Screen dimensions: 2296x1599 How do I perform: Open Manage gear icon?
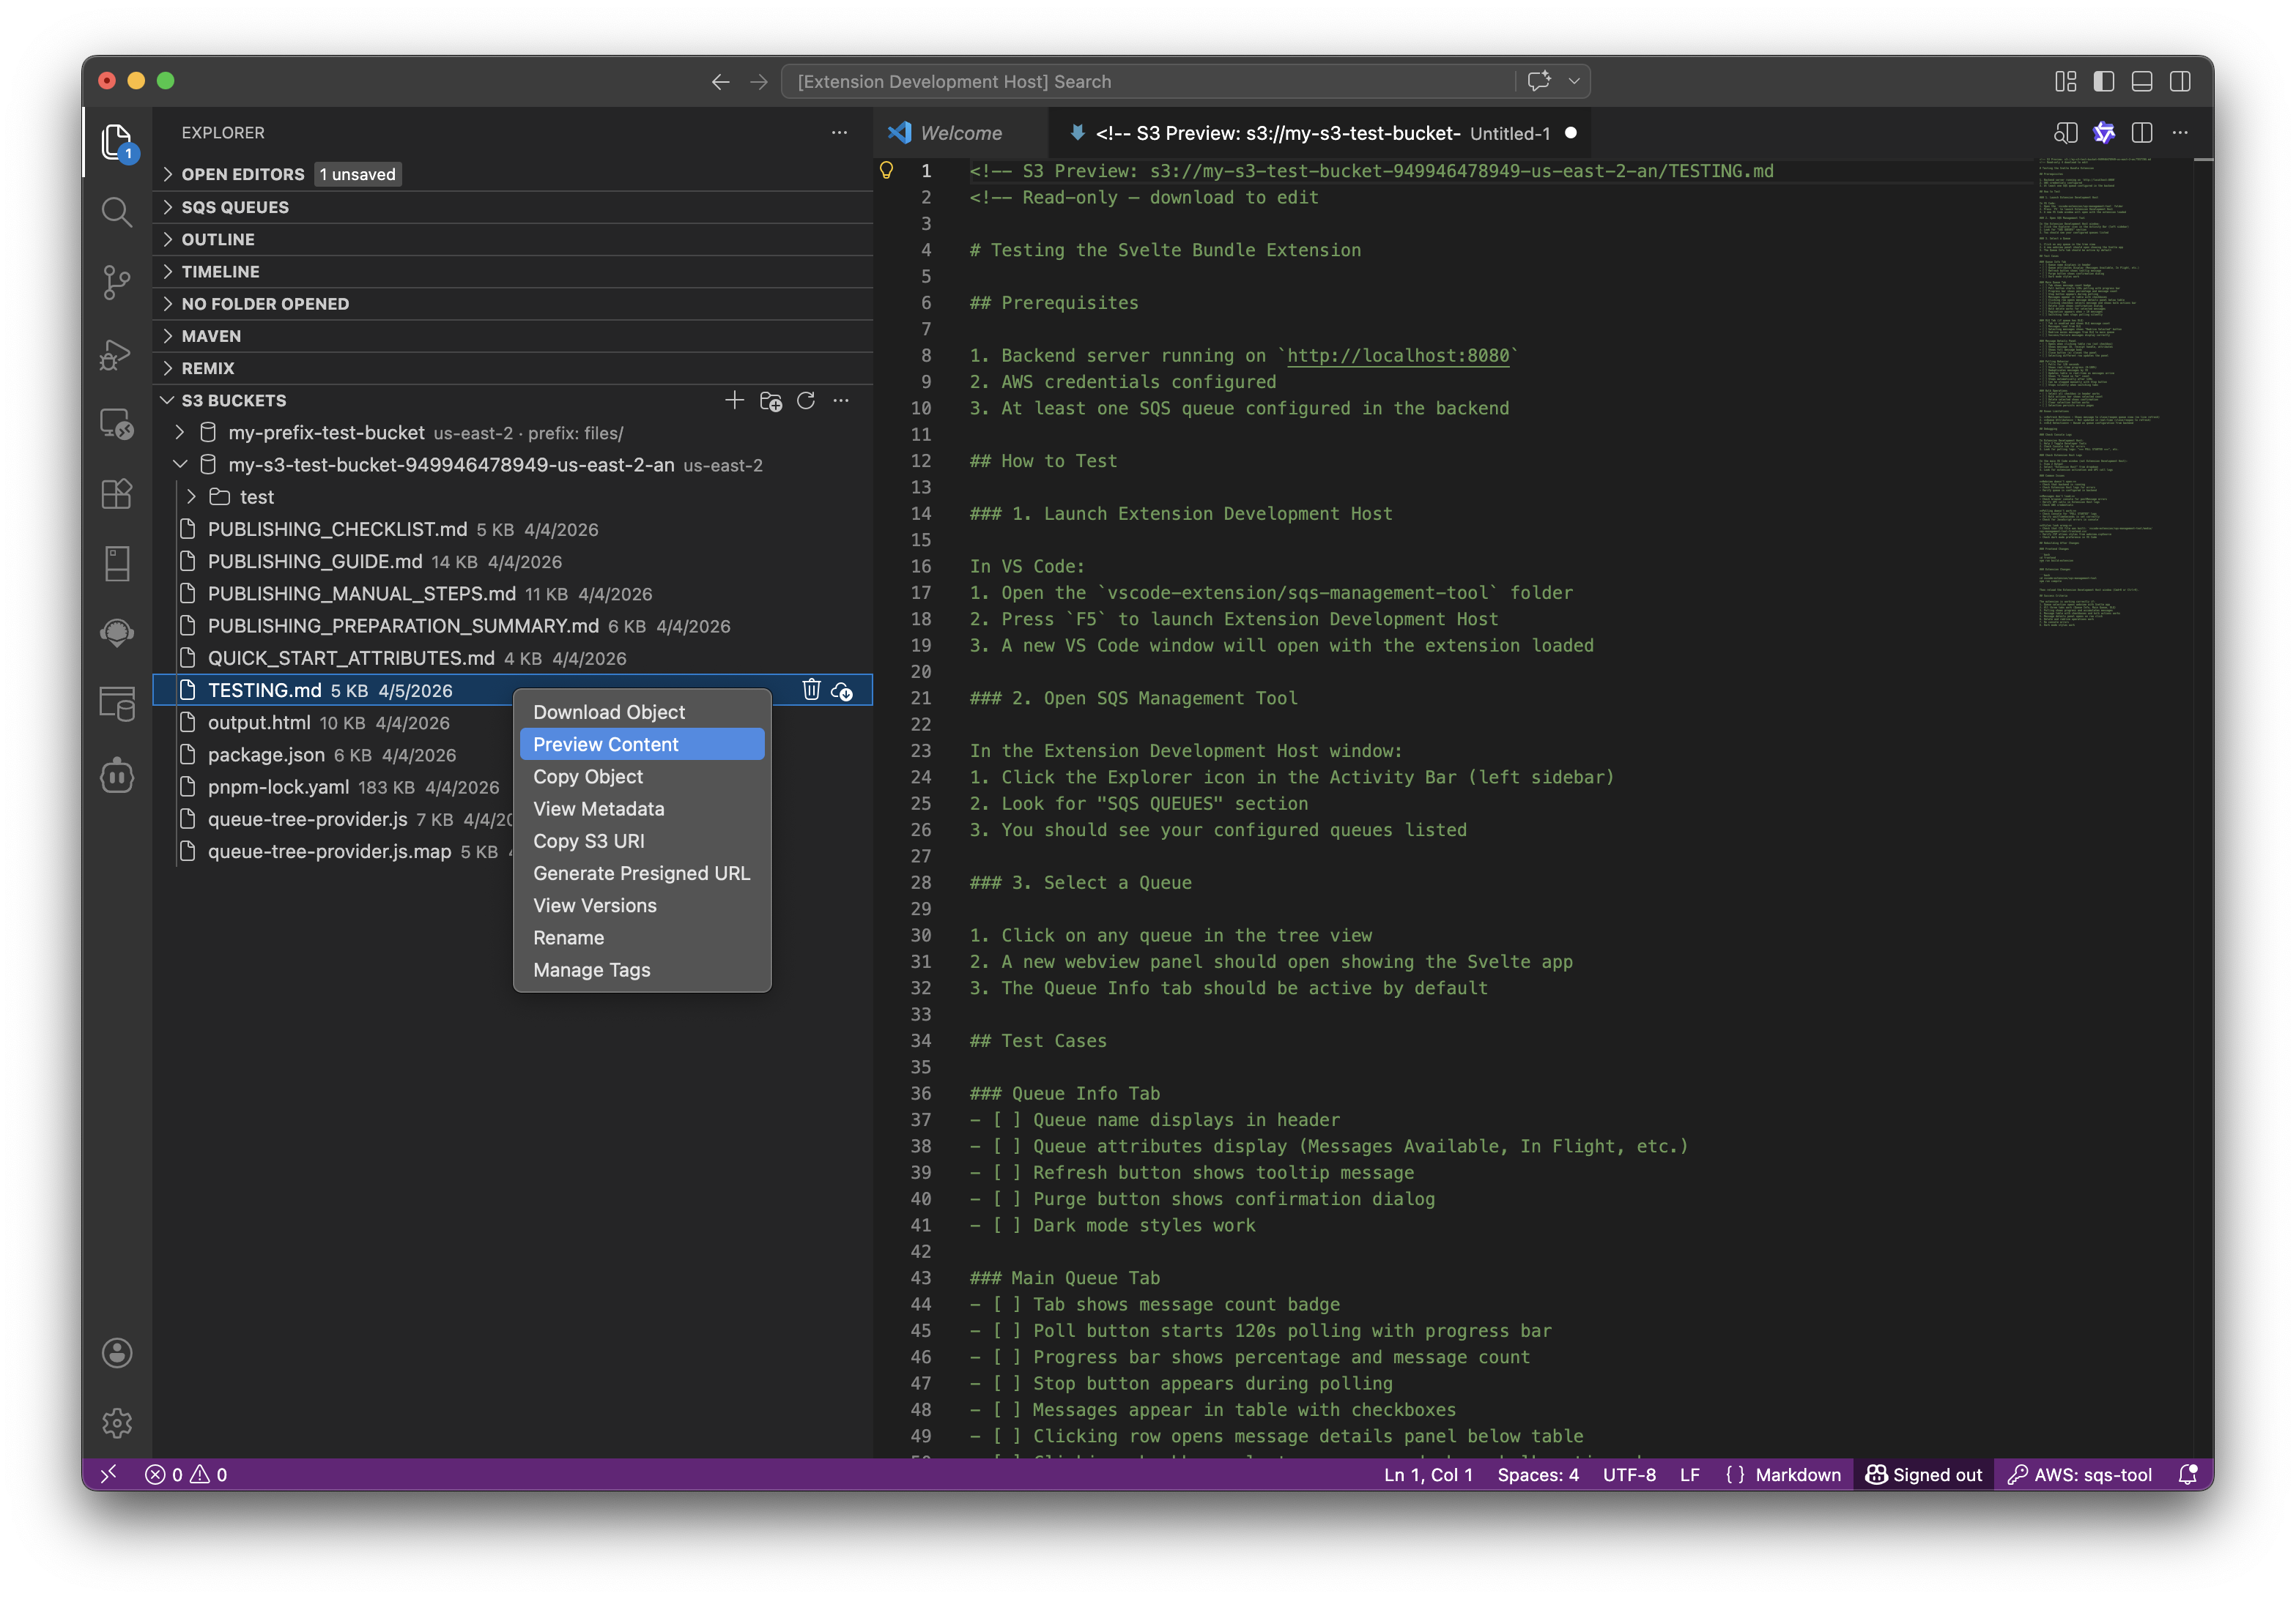coord(117,1423)
